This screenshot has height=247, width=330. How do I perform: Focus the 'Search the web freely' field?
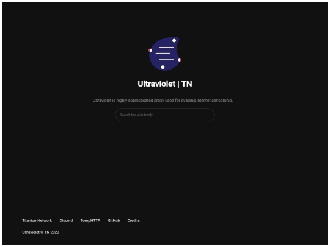coord(165,115)
